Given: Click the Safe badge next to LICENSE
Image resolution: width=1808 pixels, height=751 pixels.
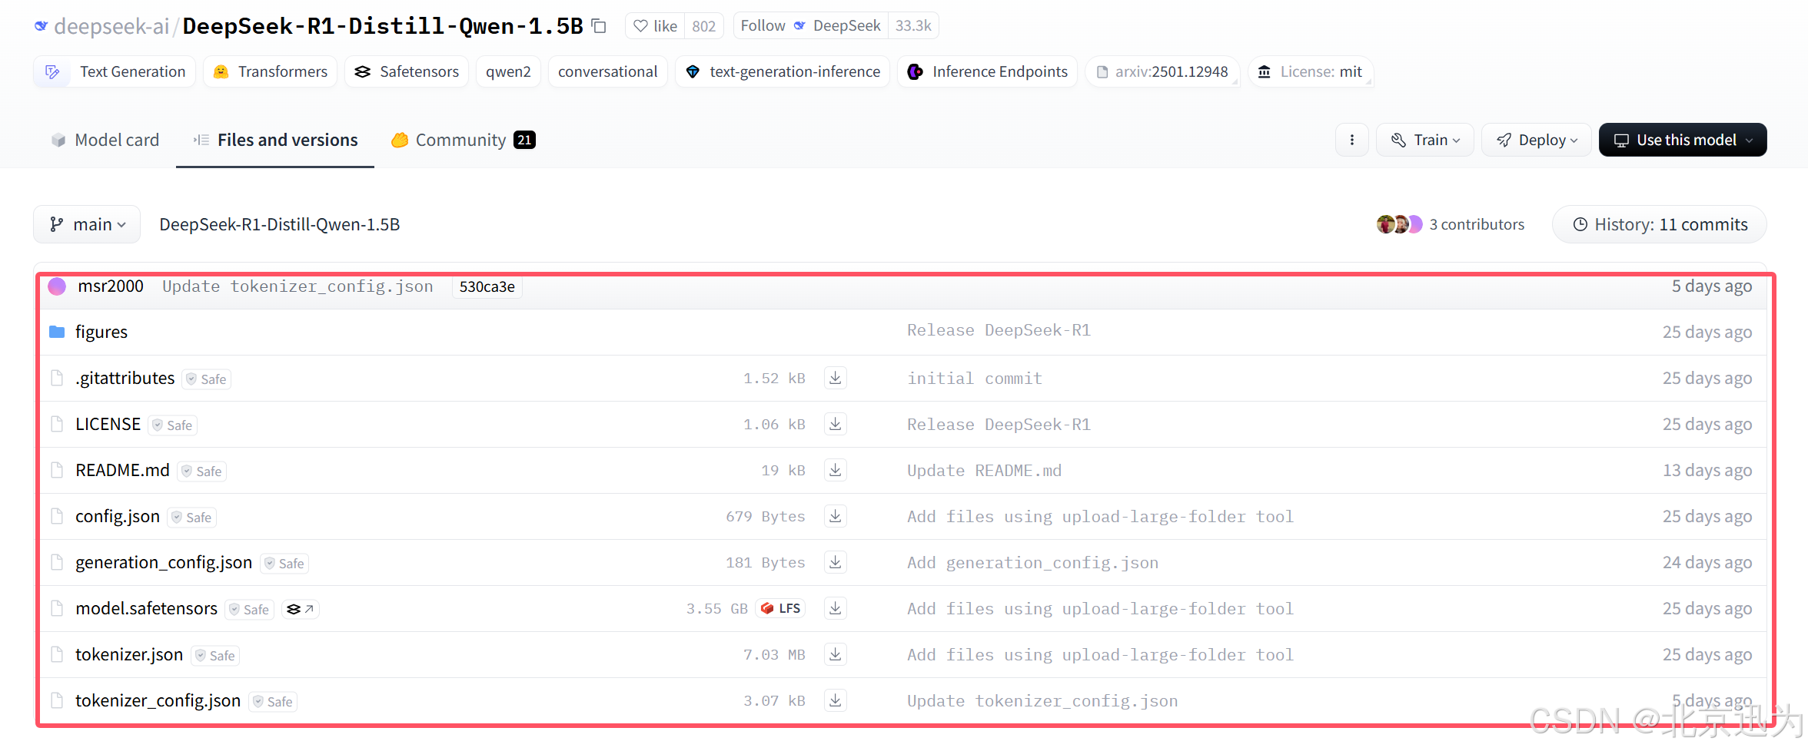Looking at the screenshot, I should [x=173, y=425].
